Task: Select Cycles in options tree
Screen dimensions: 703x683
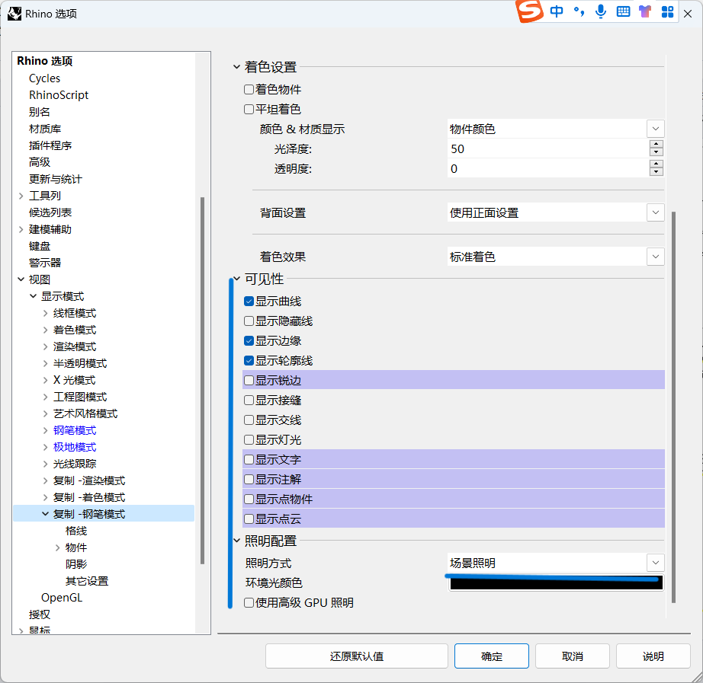Action: pyautogui.click(x=44, y=78)
